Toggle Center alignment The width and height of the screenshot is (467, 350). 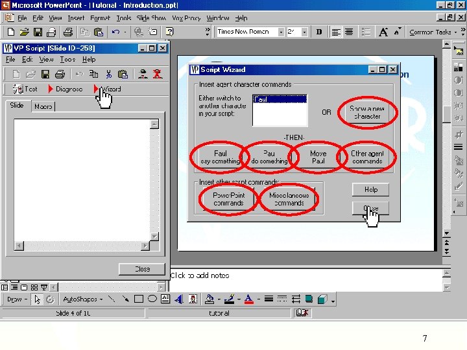(x=349, y=32)
